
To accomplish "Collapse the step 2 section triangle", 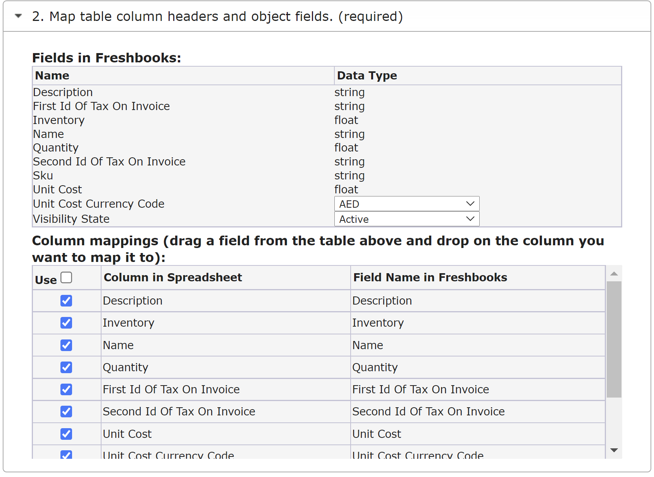I will (18, 16).
